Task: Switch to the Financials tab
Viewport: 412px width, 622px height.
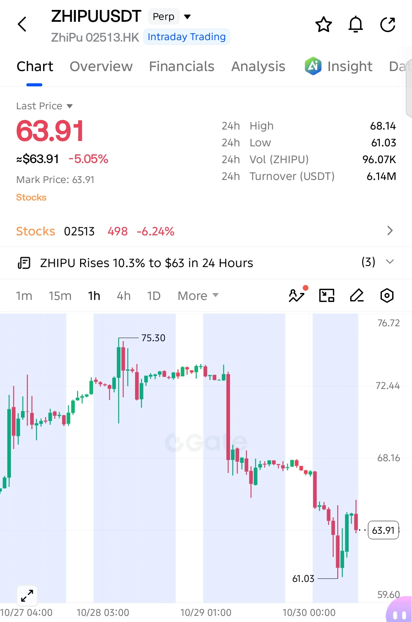Action: coord(182,66)
